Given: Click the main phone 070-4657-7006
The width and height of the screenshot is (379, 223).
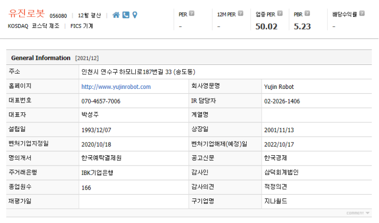Looking at the screenshot, I should pos(101,101).
